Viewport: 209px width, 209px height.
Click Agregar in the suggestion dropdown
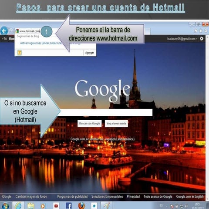click(x=90, y=53)
